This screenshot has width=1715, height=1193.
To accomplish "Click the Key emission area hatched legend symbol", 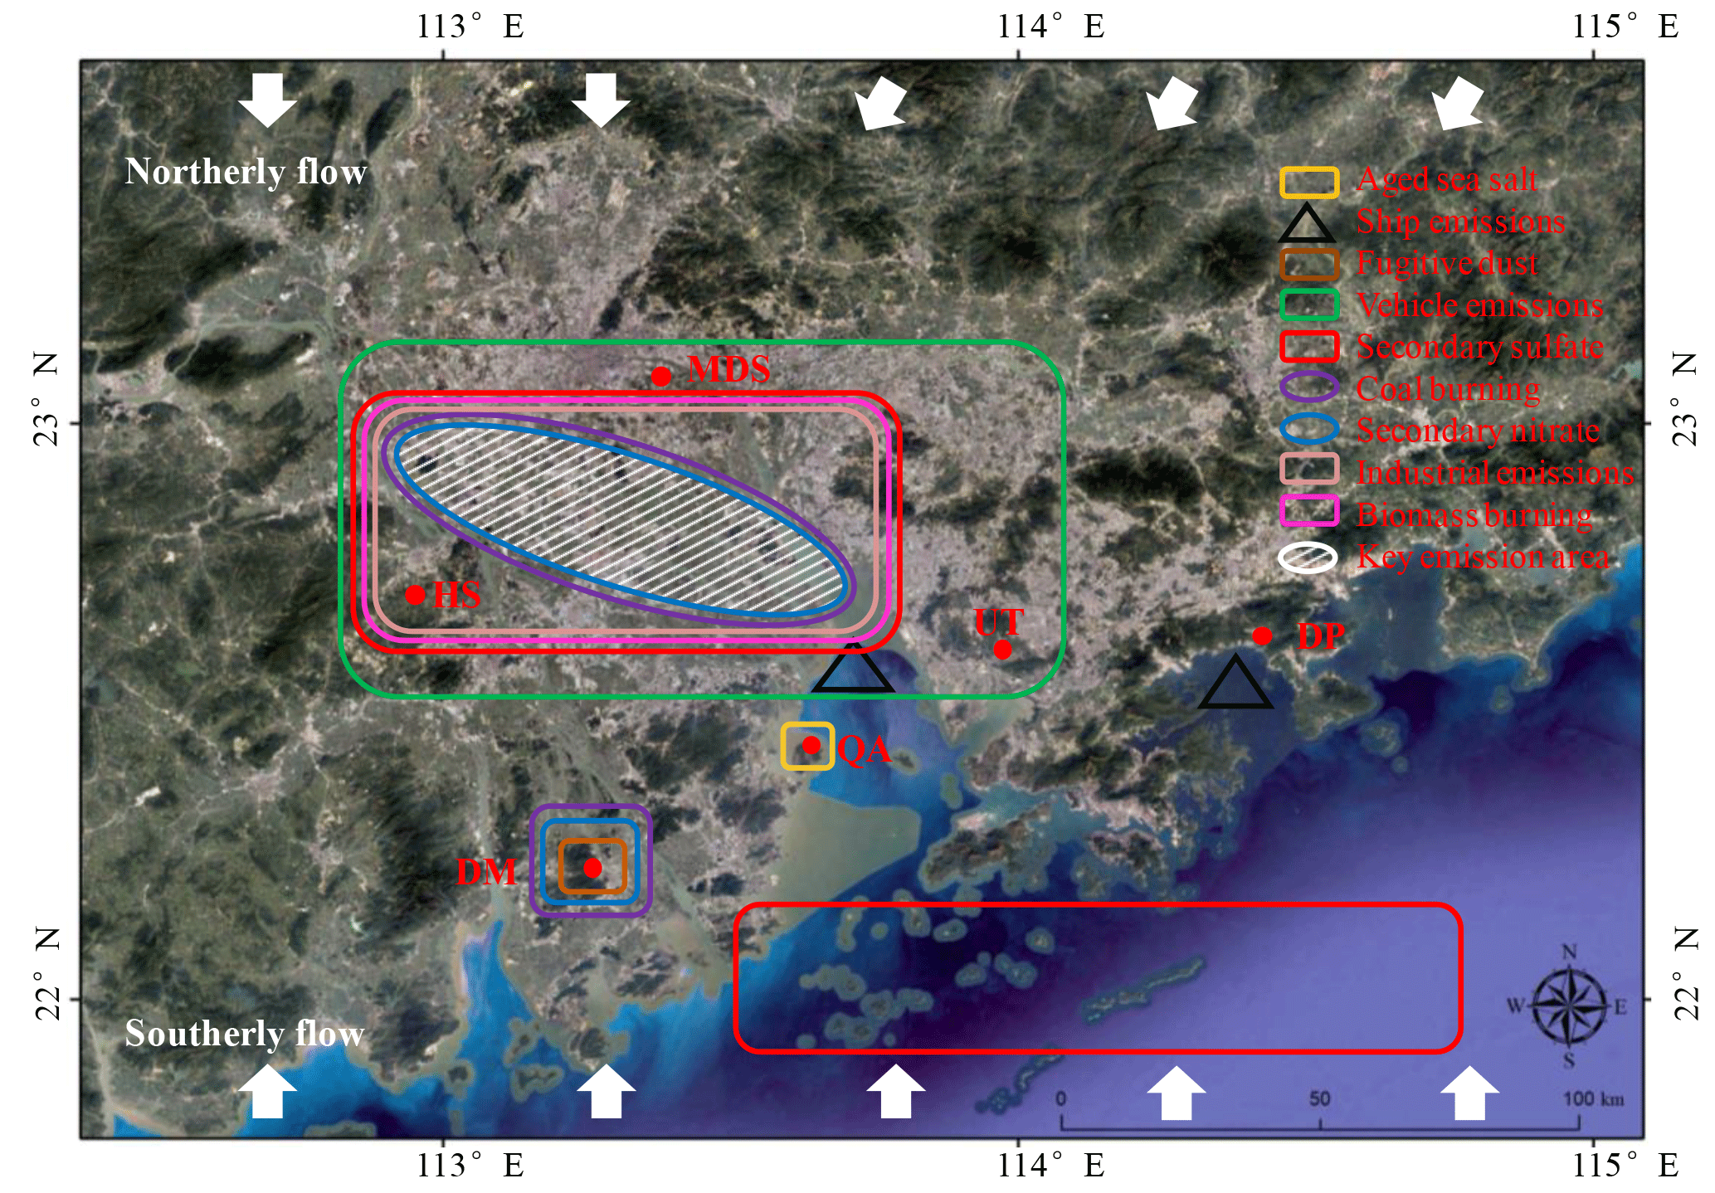I will [1308, 558].
